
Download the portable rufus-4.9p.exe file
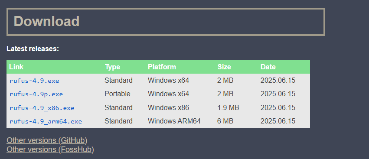[36, 94]
